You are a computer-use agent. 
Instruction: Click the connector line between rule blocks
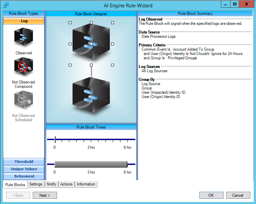[x=91, y=71]
